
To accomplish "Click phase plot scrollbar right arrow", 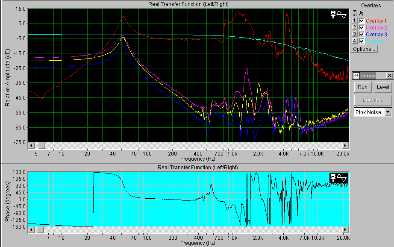I will pos(345,229).
